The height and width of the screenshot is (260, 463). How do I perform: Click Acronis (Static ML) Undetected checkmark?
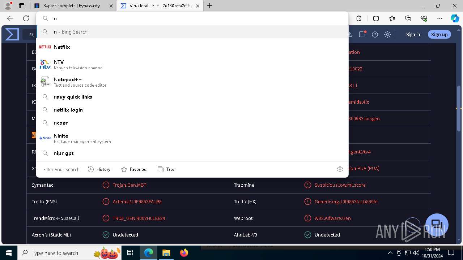[x=106, y=235]
